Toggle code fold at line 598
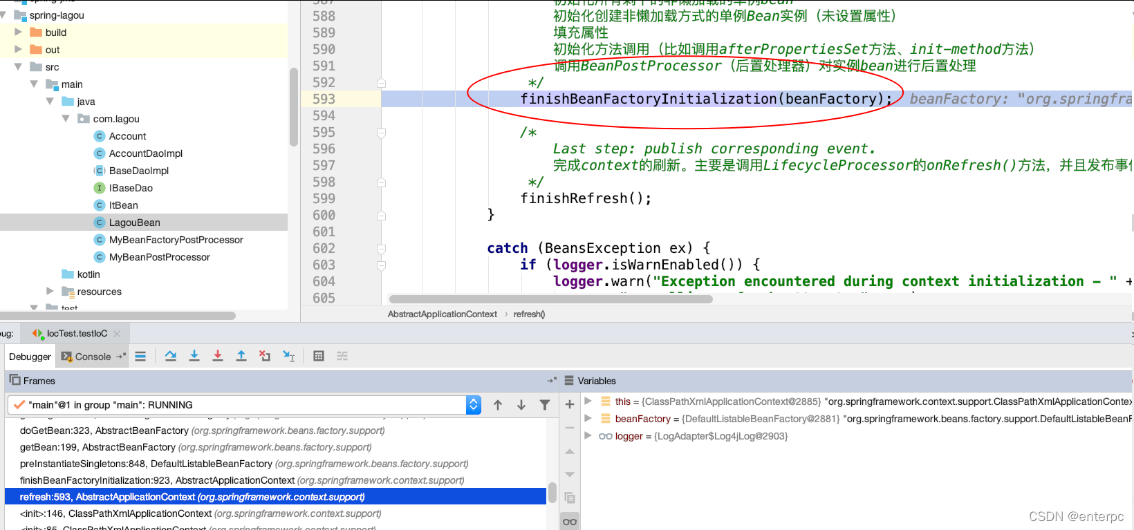This screenshot has height=530, width=1134. tap(381, 182)
